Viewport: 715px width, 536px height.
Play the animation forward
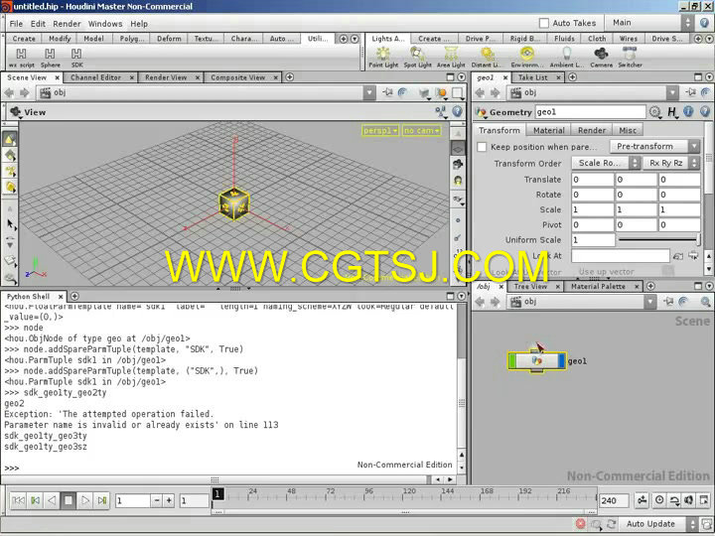tap(84, 500)
